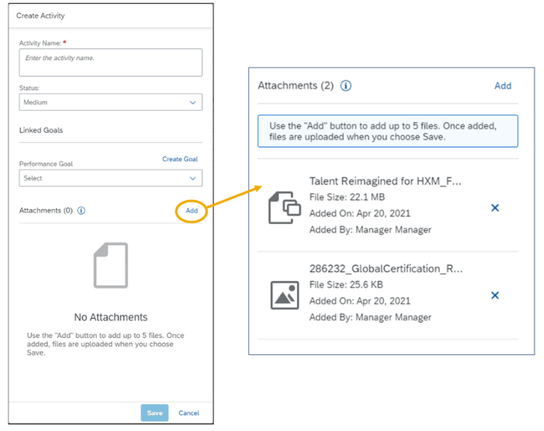Click Add in the Attachments (2) panel

click(x=502, y=86)
